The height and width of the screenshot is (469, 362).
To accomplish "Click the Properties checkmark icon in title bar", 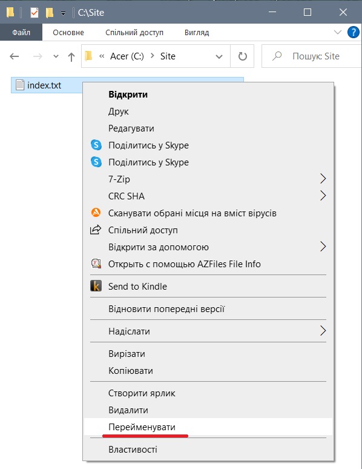I will tap(35, 13).
